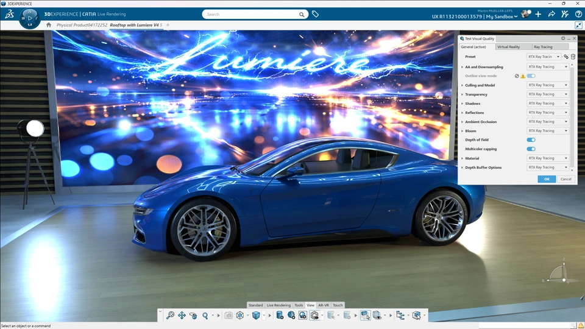585x329 pixels.
Task: Click the globe with gear settings icon
Action: (291, 316)
